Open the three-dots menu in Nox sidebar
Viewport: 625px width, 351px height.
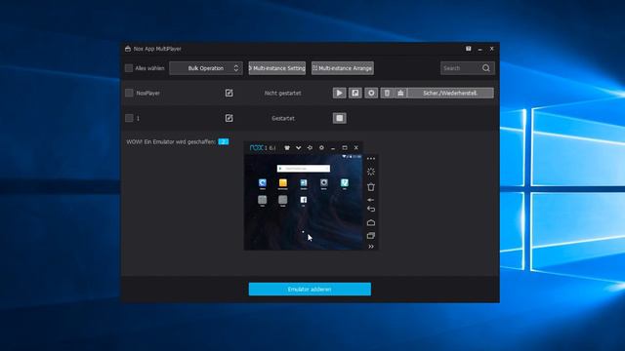point(371,158)
